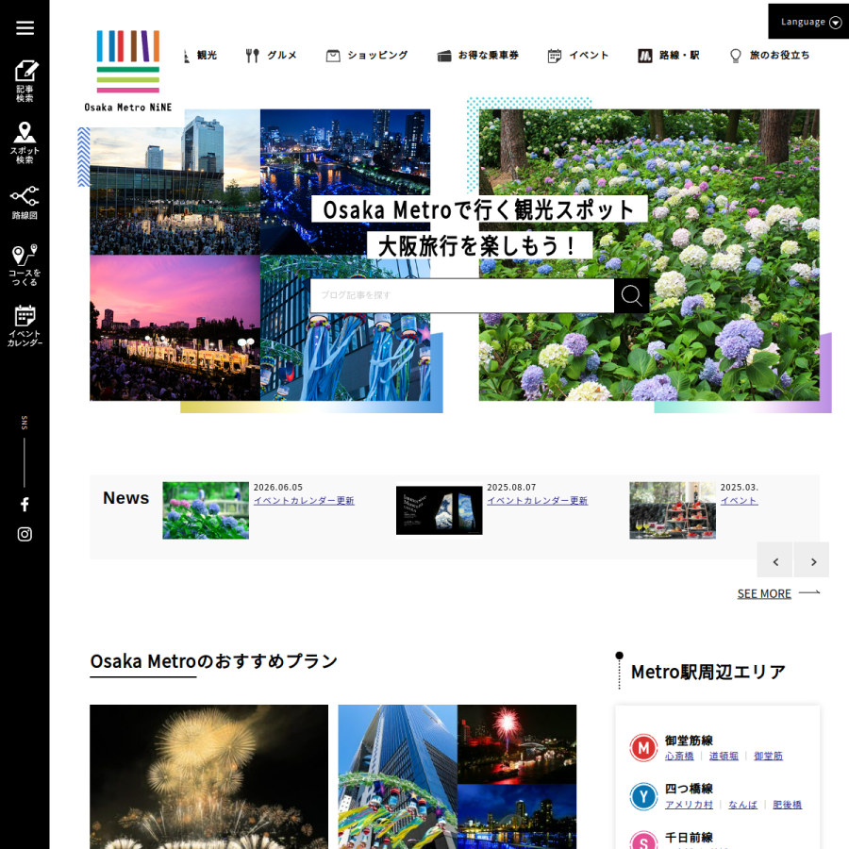The width and height of the screenshot is (849, 849).
Task: Open the 御堂筋 area link
Action: (768, 756)
